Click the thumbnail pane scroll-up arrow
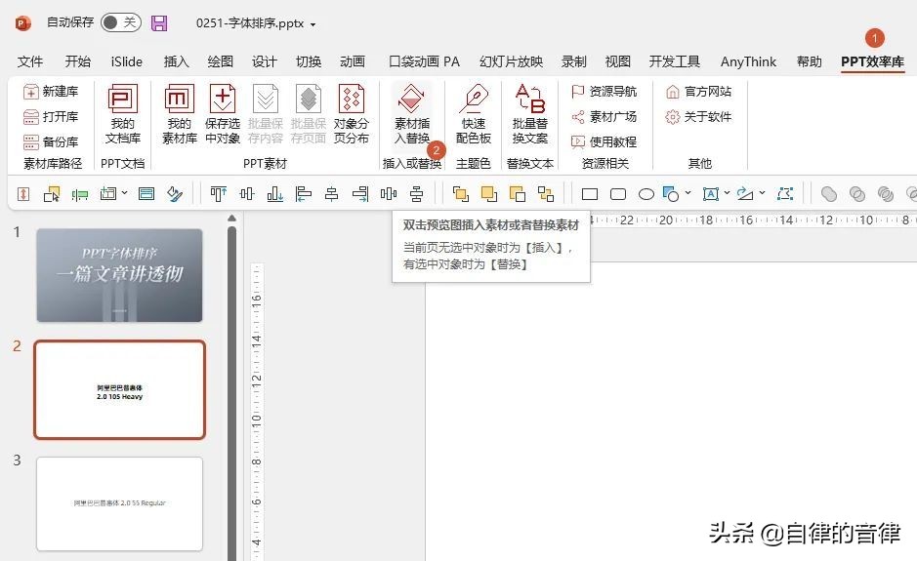This screenshot has width=917, height=561. click(x=231, y=218)
